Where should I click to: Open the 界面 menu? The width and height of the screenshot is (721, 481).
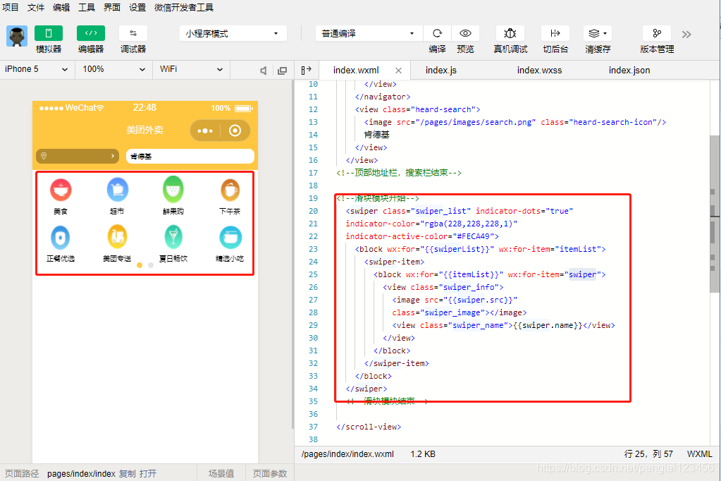[x=112, y=7]
